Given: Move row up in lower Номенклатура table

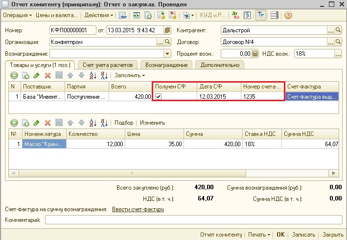Looking at the screenshot, I should tap(70, 123).
